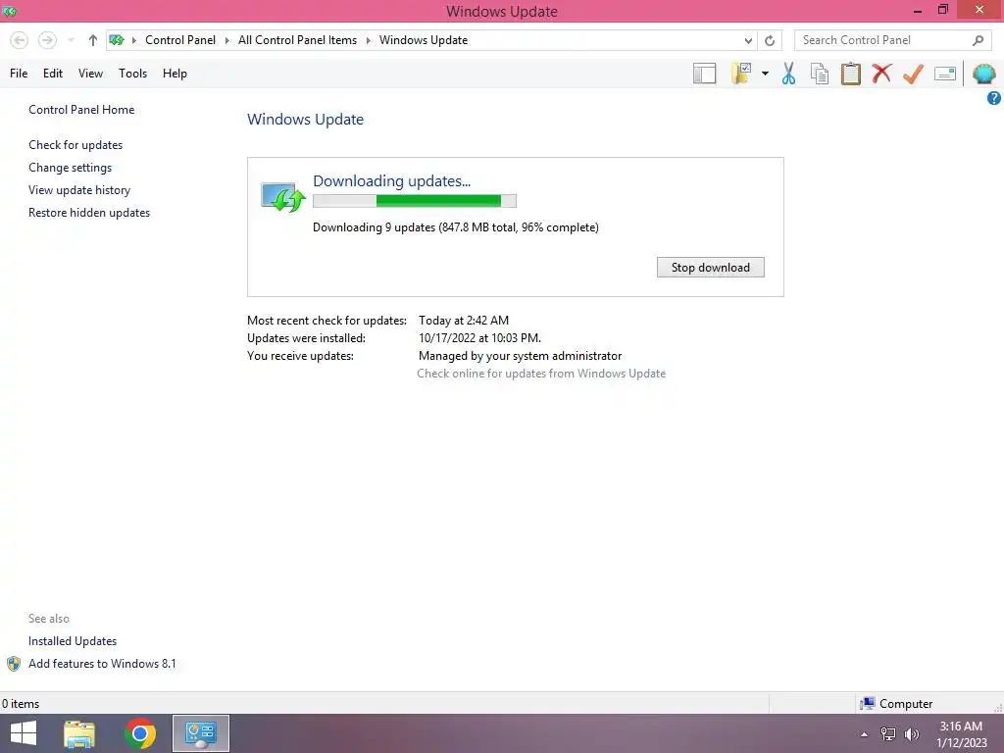
Task: Click the Downloading updates... heading
Action: (x=391, y=181)
